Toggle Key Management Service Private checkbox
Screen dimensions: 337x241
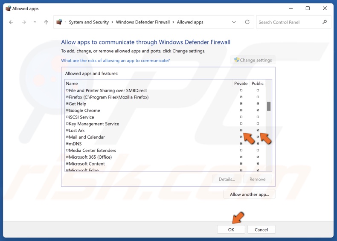point(241,124)
